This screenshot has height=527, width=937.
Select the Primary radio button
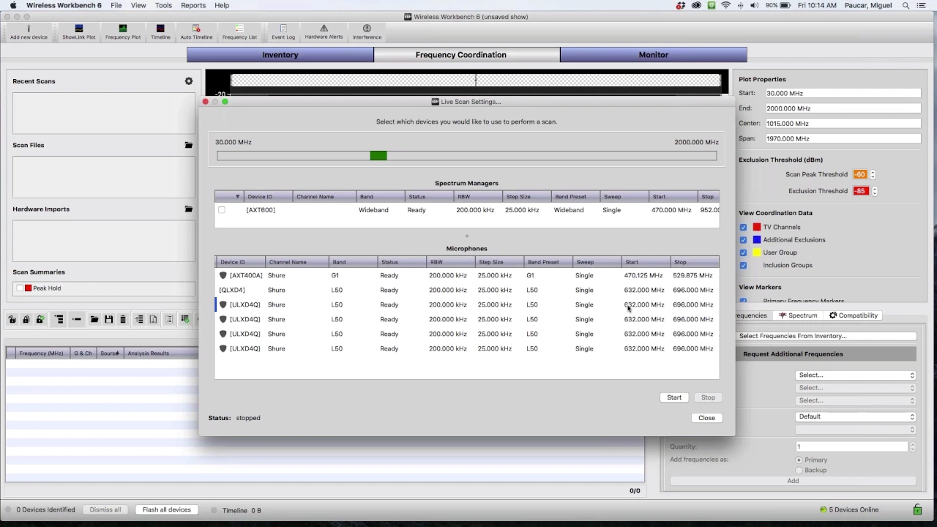coord(799,460)
